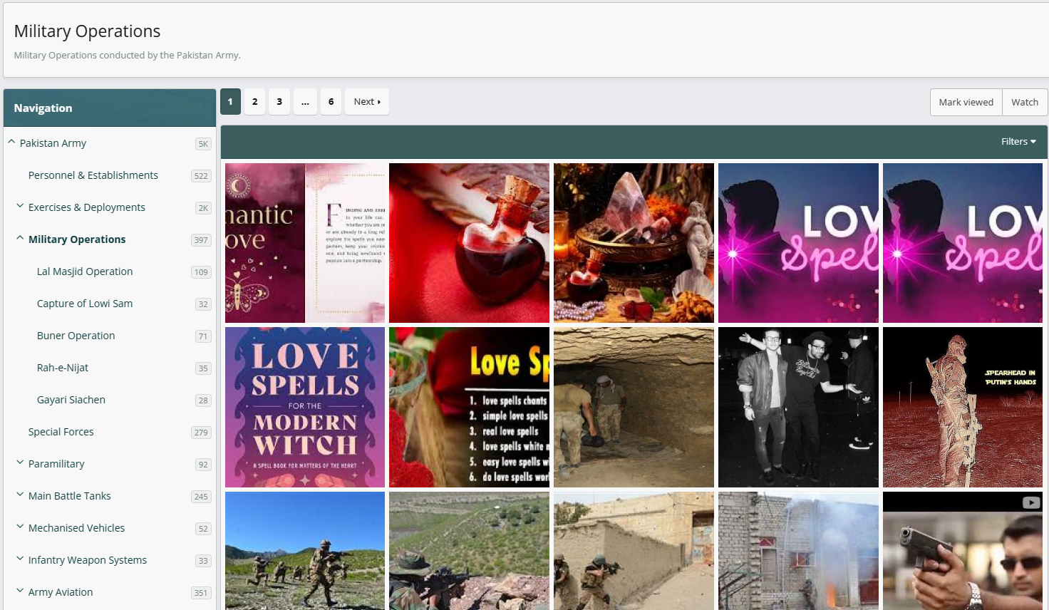Click the 109 count badge for Lal Masjid
This screenshot has height=610, width=1049.
tap(201, 272)
